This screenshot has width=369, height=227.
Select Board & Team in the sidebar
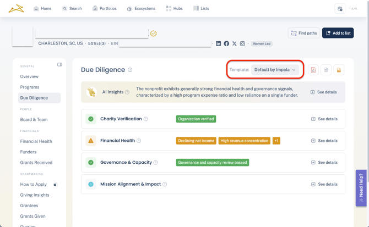(x=34, y=119)
